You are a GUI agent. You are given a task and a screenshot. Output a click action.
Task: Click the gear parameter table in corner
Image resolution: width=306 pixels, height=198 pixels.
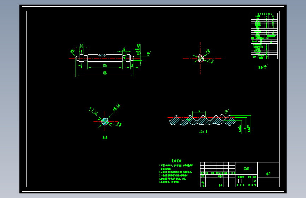click(264, 36)
